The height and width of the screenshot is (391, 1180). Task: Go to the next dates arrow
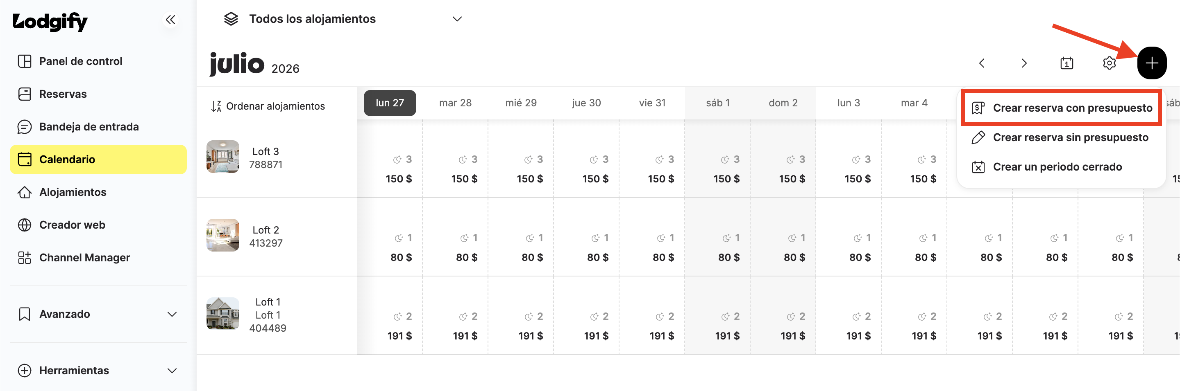(1024, 63)
